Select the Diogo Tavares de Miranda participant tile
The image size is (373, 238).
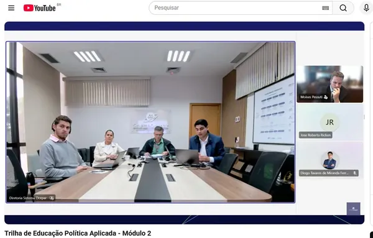(330, 160)
